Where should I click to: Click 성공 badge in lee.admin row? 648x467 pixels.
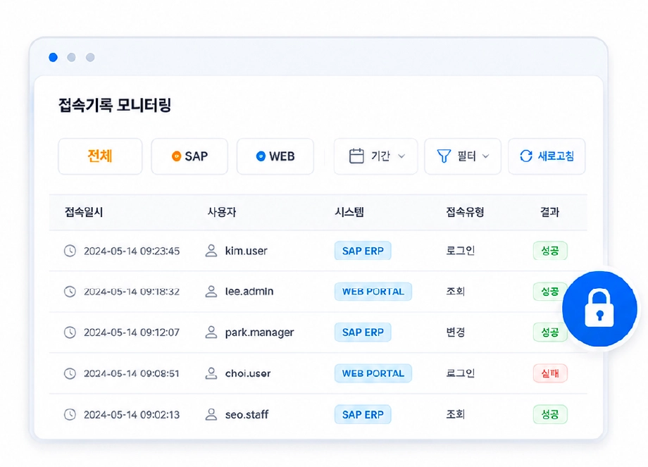click(x=549, y=292)
